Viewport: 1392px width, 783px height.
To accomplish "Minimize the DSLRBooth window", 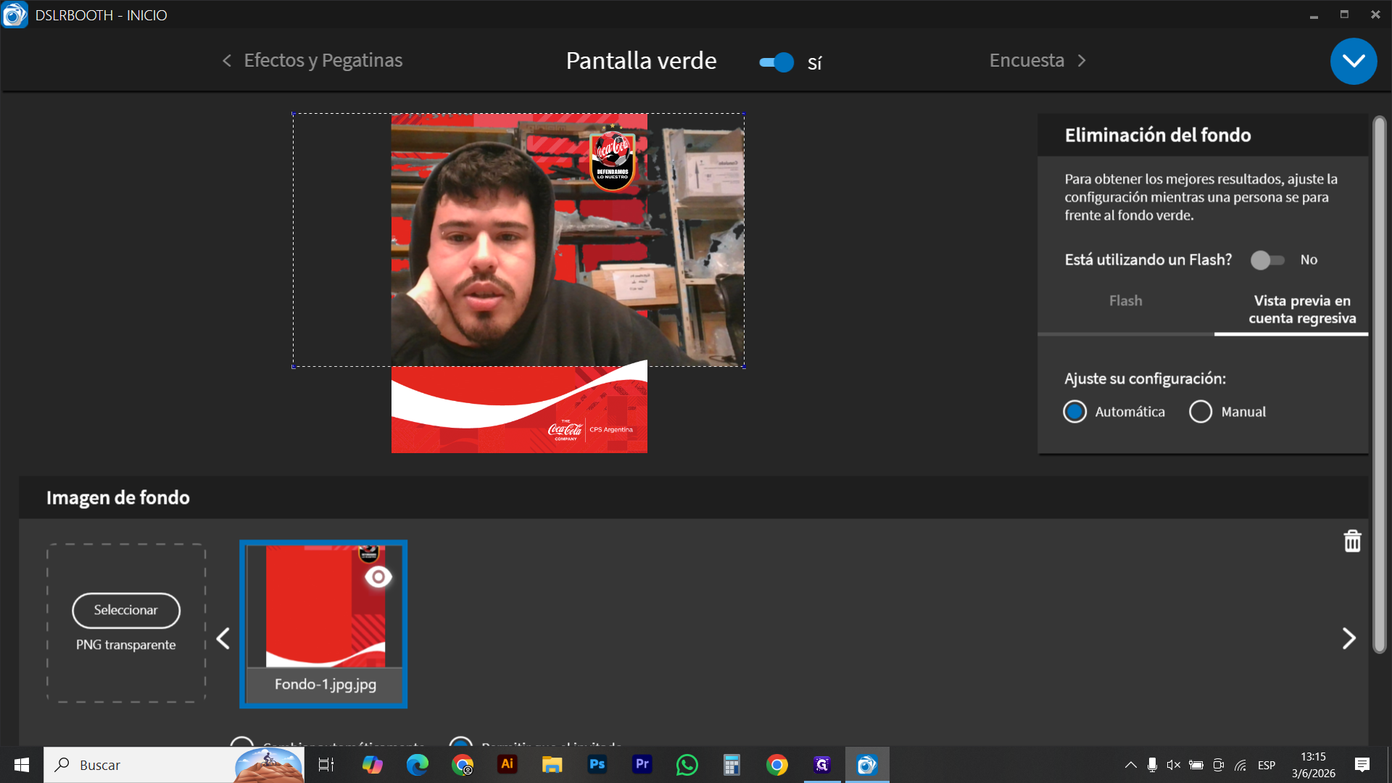I will (x=1313, y=14).
